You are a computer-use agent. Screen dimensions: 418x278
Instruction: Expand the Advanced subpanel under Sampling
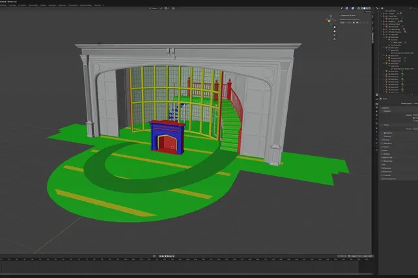(x=387, y=136)
